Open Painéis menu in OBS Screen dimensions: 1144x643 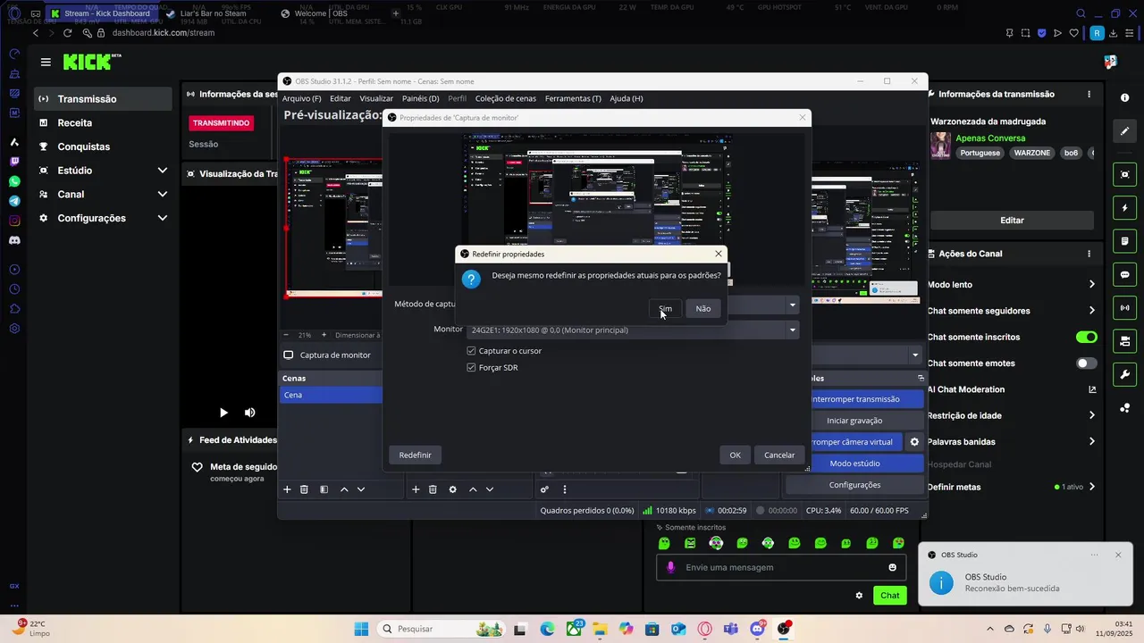point(420,98)
